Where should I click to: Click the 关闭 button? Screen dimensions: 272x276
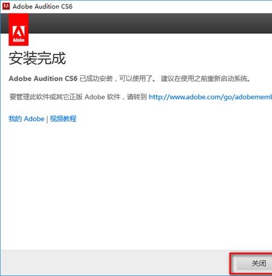point(254,264)
